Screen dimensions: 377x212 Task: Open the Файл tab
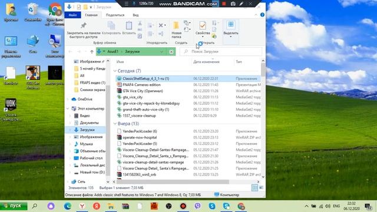point(72,15)
